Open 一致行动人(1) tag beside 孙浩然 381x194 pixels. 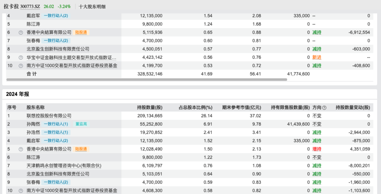pos(56,132)
